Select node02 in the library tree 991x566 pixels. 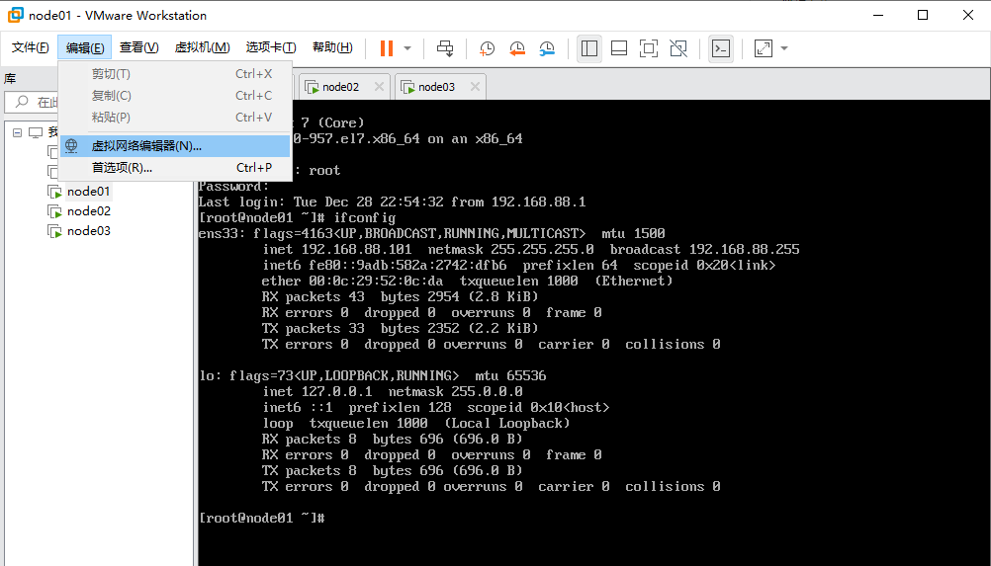(x=88, y=210)
